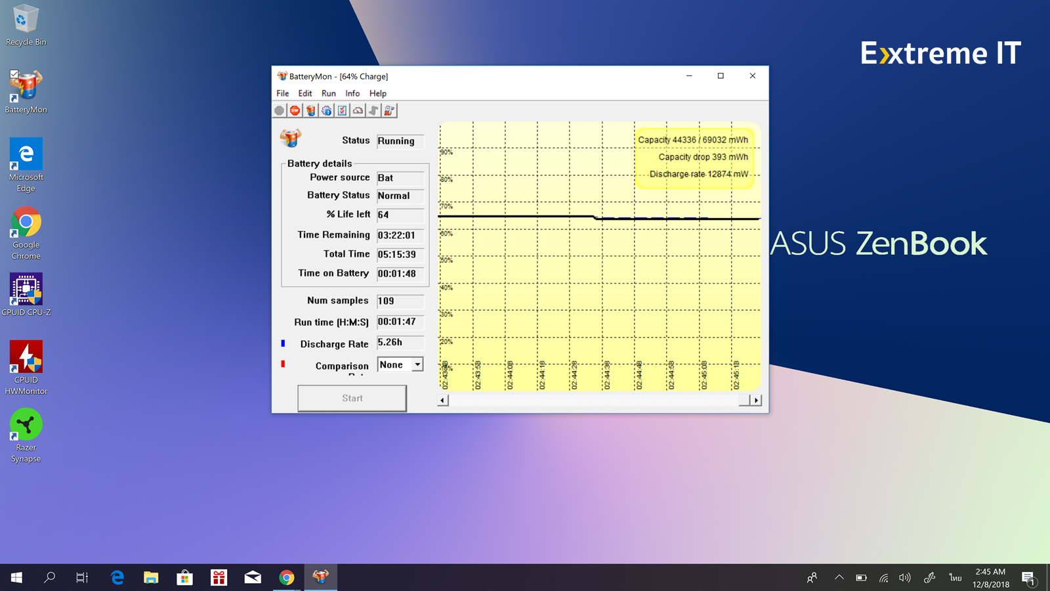Click Time Remaining value 03:22:01
1050x591 pixels.
click(x=400, y=235)
